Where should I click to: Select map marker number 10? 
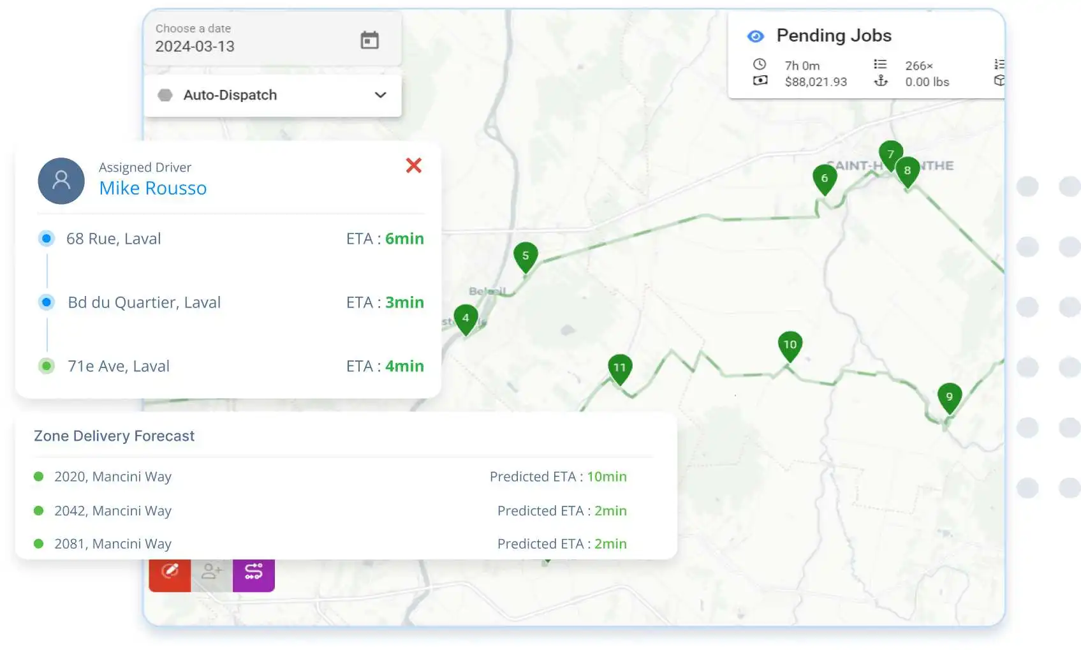(789, 346)
